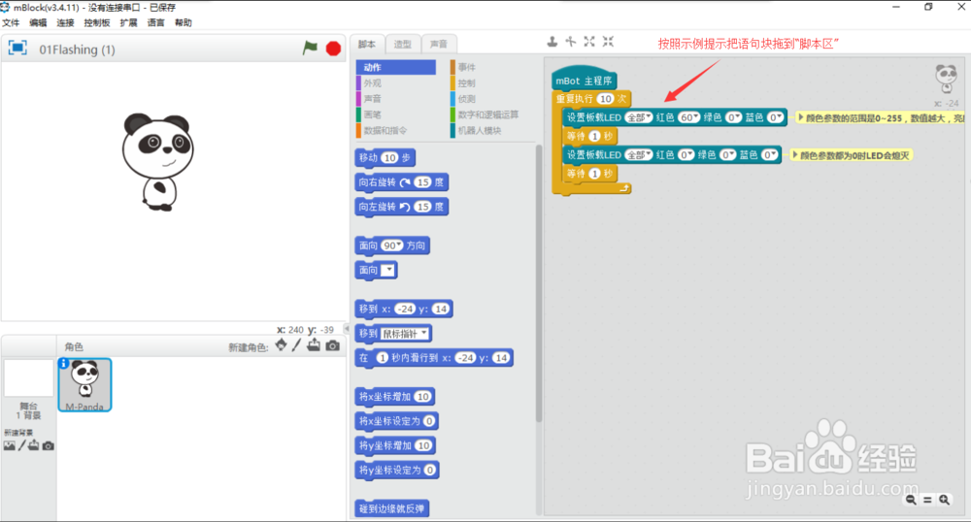Select the delete scissors tool

tap(570, 42)
